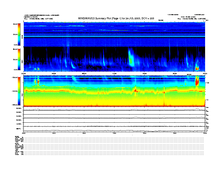The image size is (221, 171).
Task: Click the 20:00 tick label under the RAD1 panel
Action: click(175, 73)
